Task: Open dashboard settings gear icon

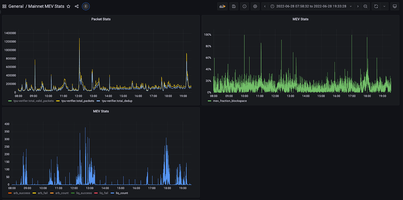Action: pos(255,6)
